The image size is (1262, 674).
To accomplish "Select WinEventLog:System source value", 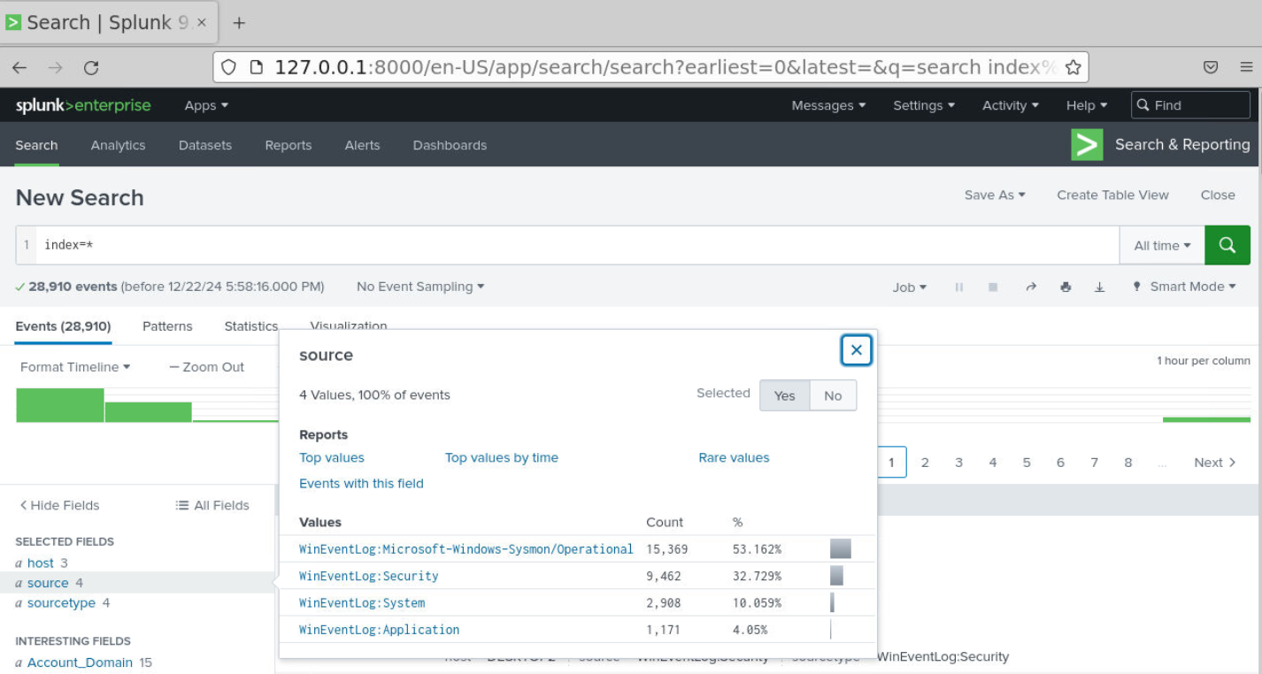I will (362, 603).
